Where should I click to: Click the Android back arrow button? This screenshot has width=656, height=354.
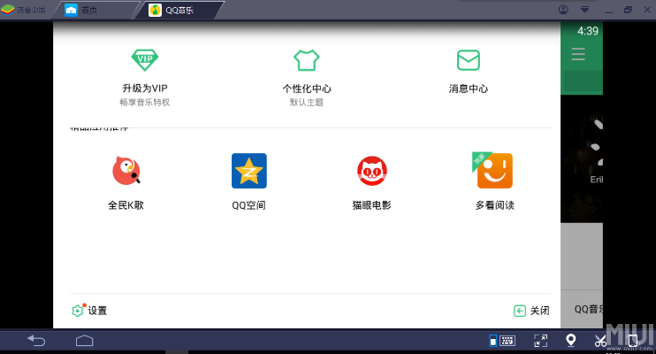36,341
